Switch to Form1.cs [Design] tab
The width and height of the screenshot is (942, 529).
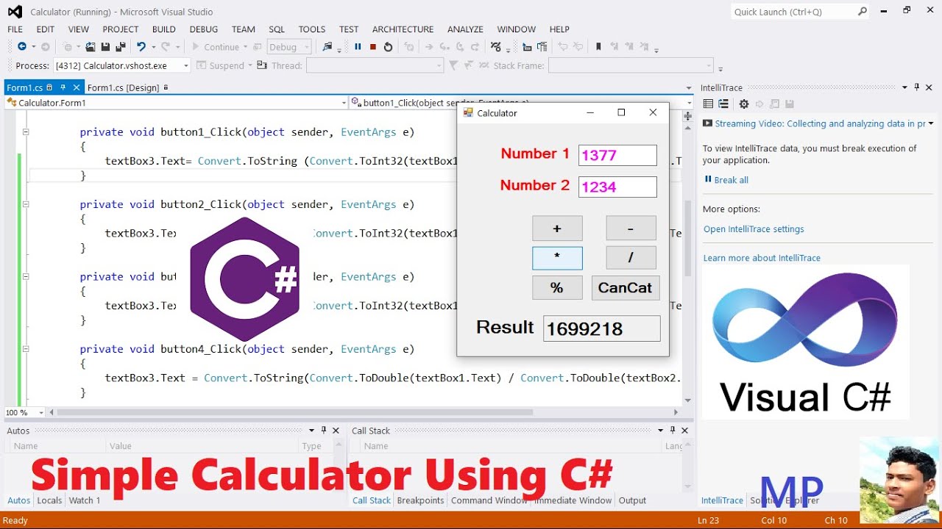123,87
